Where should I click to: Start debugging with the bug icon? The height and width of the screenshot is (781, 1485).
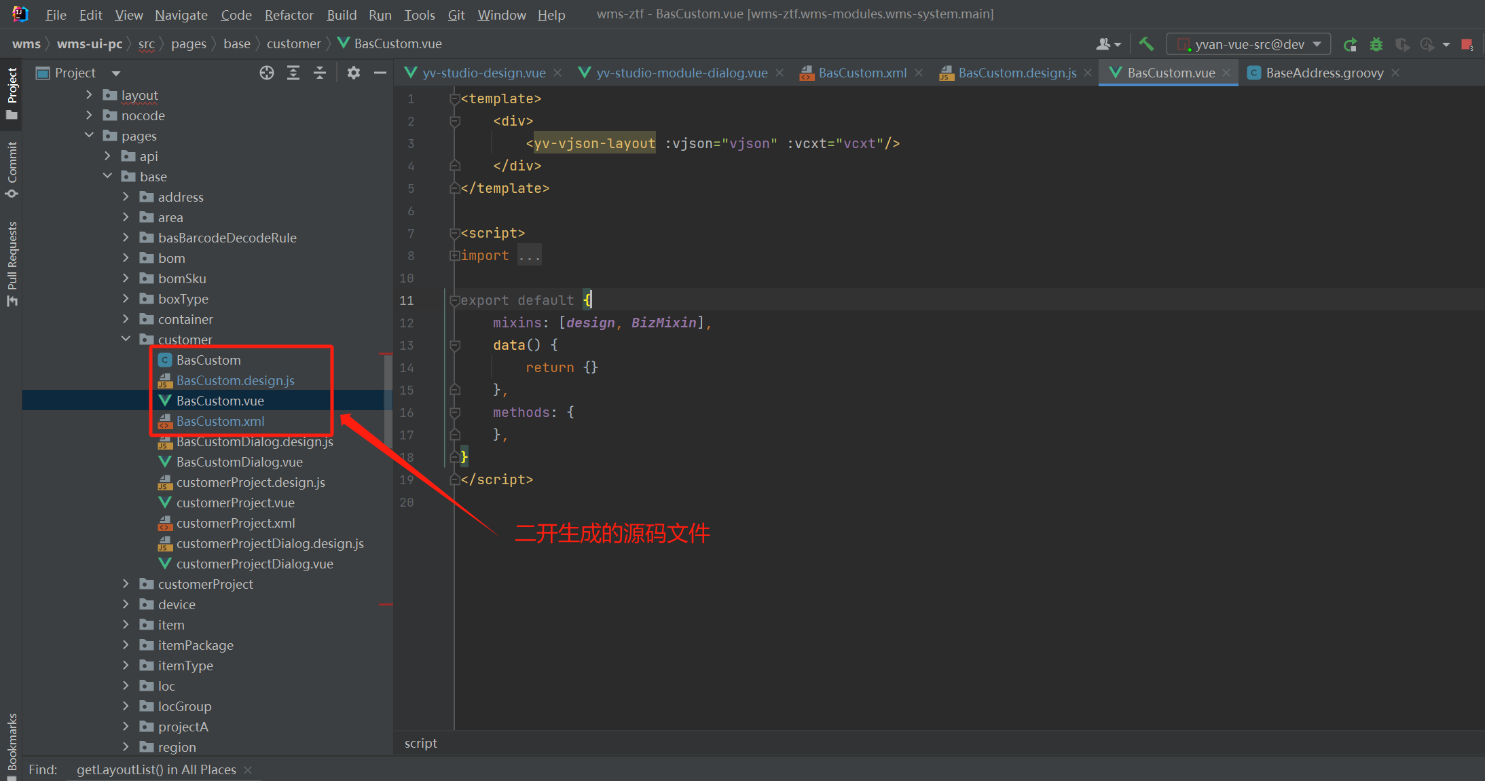coord(1376,44)
